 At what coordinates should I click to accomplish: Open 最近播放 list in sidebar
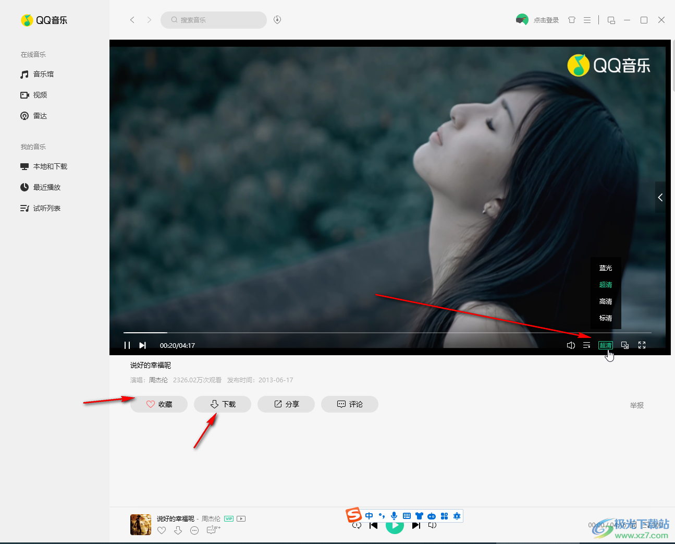41,187
